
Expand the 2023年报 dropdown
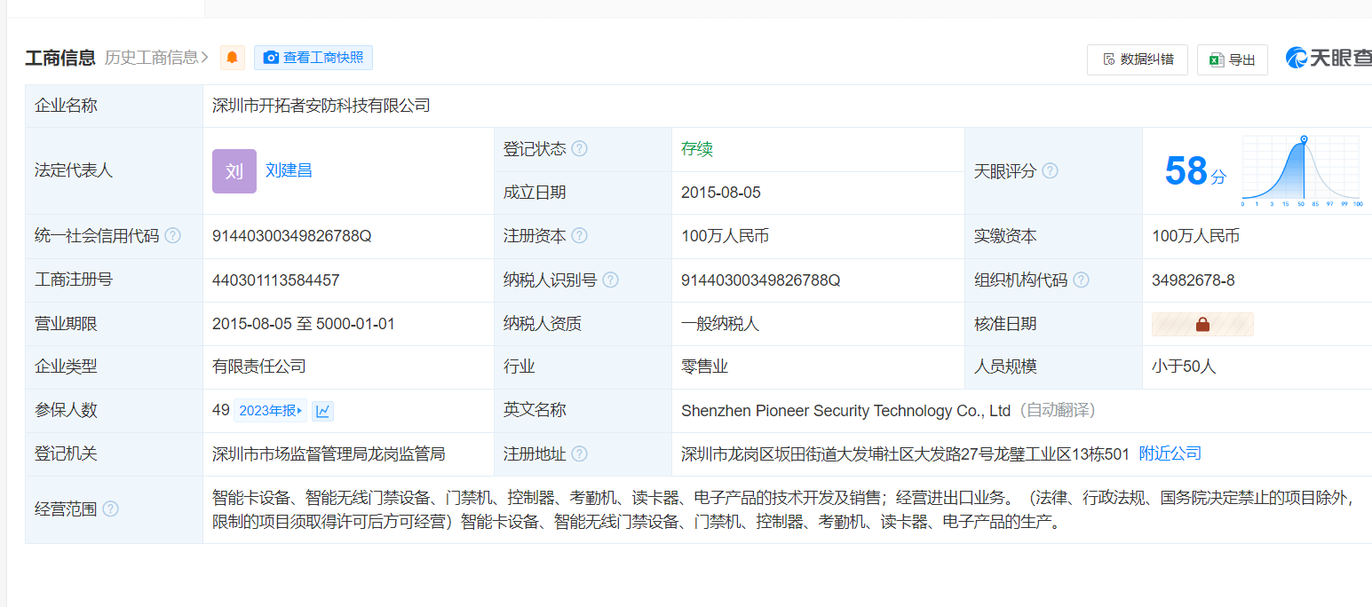click(x=271, y=411)
